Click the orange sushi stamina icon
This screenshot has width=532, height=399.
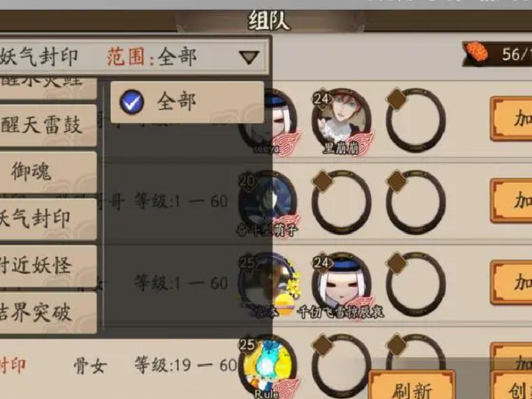(477, 54)
